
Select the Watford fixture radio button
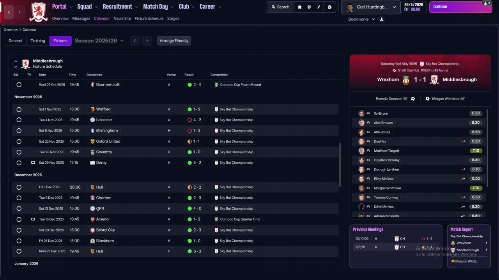(19, 109)
